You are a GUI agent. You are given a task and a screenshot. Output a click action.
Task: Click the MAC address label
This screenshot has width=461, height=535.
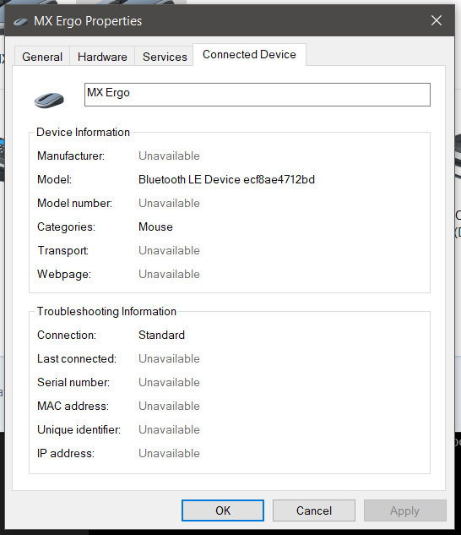tap(73, 406)
